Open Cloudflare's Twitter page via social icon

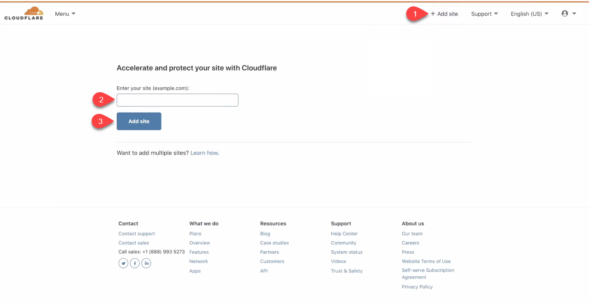coord(123,263)
